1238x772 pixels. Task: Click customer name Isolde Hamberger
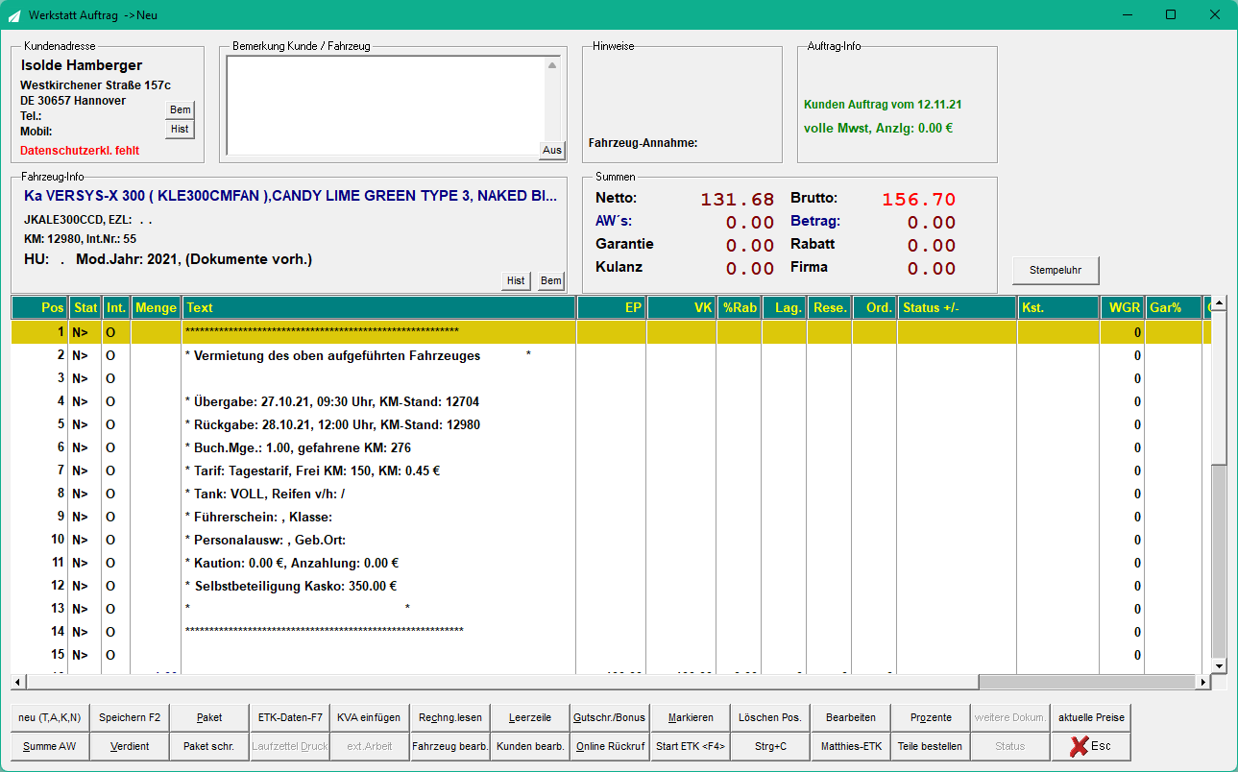(82, 65)
